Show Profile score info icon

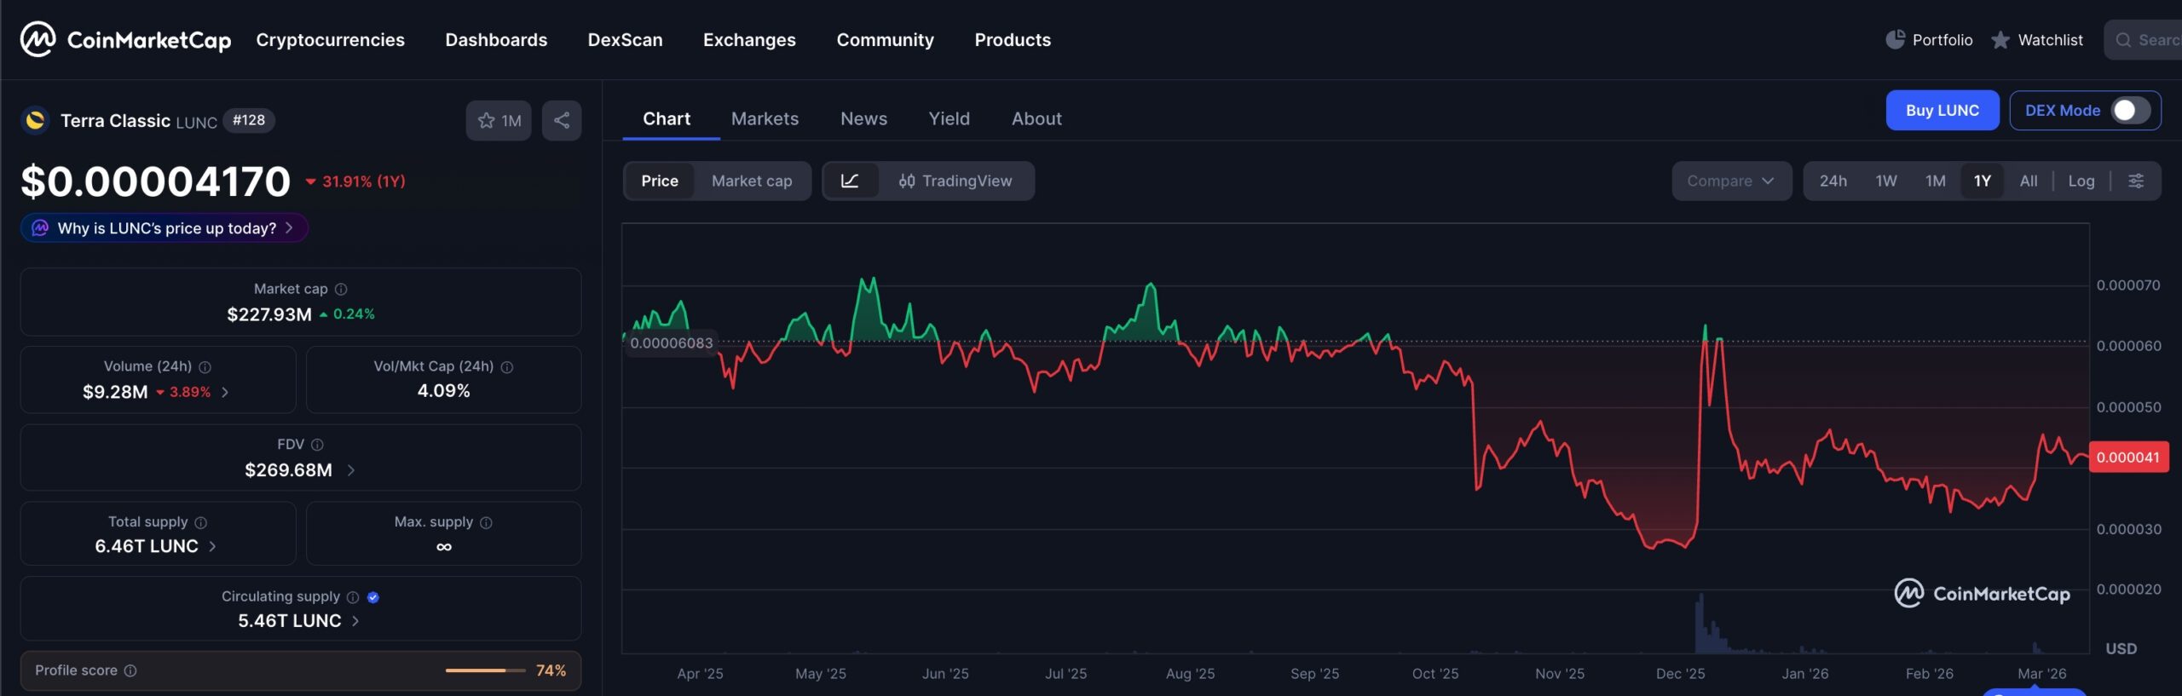pyautogui.click(x=130, y=671)
